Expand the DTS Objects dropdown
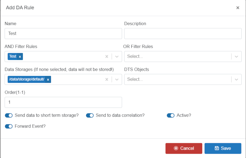The width and height of the screenshot is (246, 158). [x=183, y=79]
